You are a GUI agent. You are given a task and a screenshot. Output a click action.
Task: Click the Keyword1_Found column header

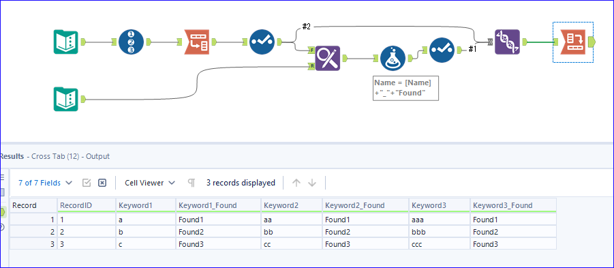pyautogui.click(x=219, y=205)
